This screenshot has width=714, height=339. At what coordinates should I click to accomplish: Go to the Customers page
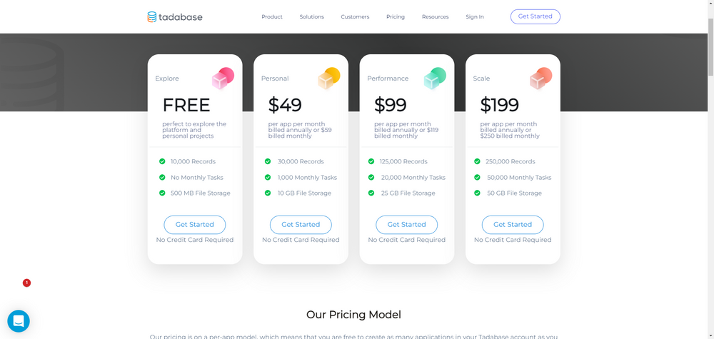tap(355, 17)
